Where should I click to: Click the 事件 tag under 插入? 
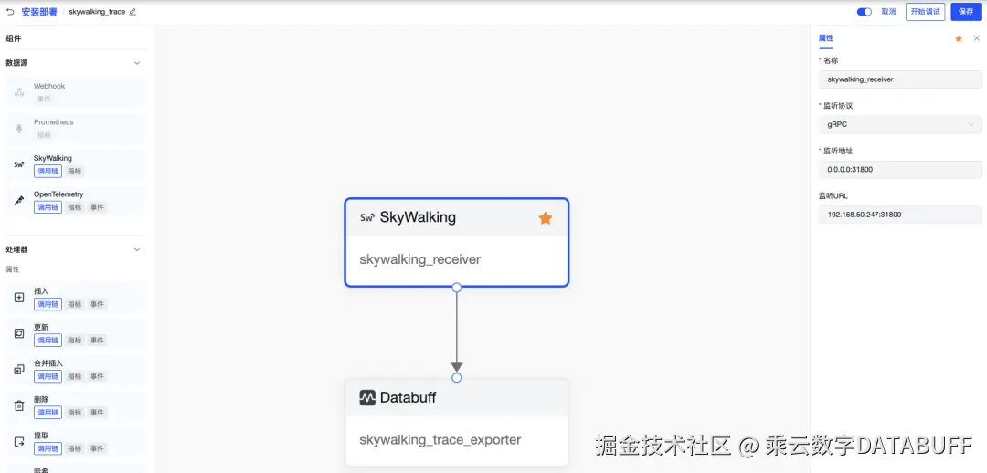(x=96, y=304)
